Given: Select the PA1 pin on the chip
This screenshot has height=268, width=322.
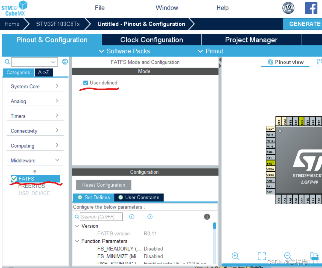Looking at the screenshot, I should tap(271, 186).
